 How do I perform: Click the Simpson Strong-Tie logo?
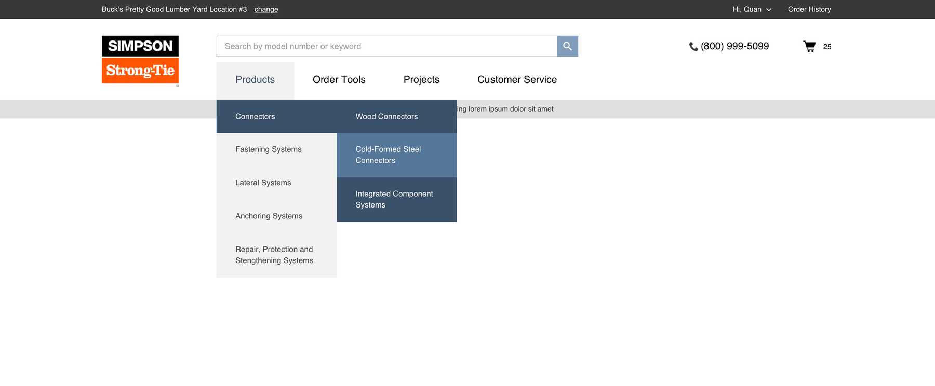pos(140,60)
